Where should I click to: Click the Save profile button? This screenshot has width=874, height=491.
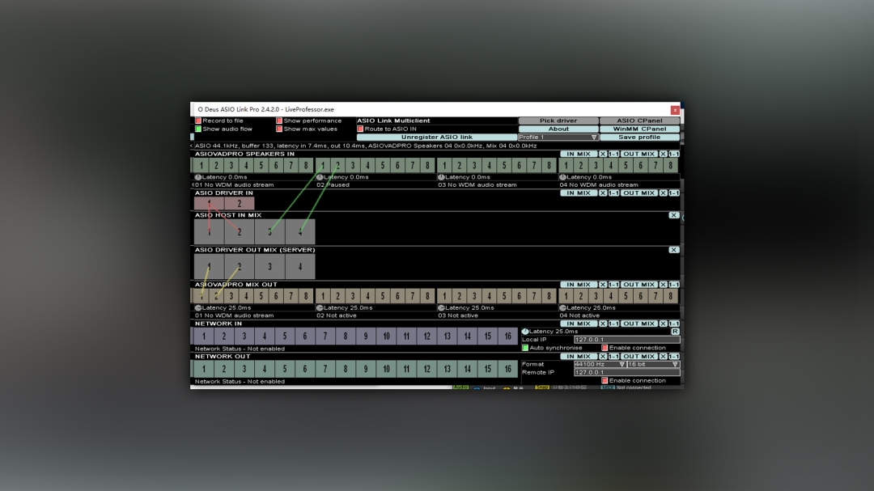639,137
